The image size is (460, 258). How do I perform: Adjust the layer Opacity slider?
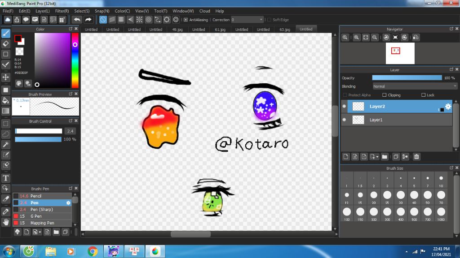click(x=407, y=78)
